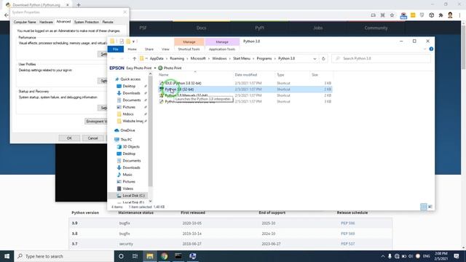Open the PyPI link on python.org
Screen dimensions: 466x262
click(x=259, y=28)
